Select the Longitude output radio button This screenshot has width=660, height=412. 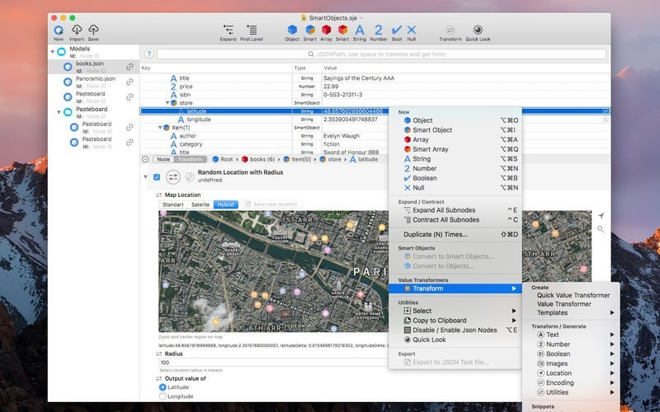(163, 396)
